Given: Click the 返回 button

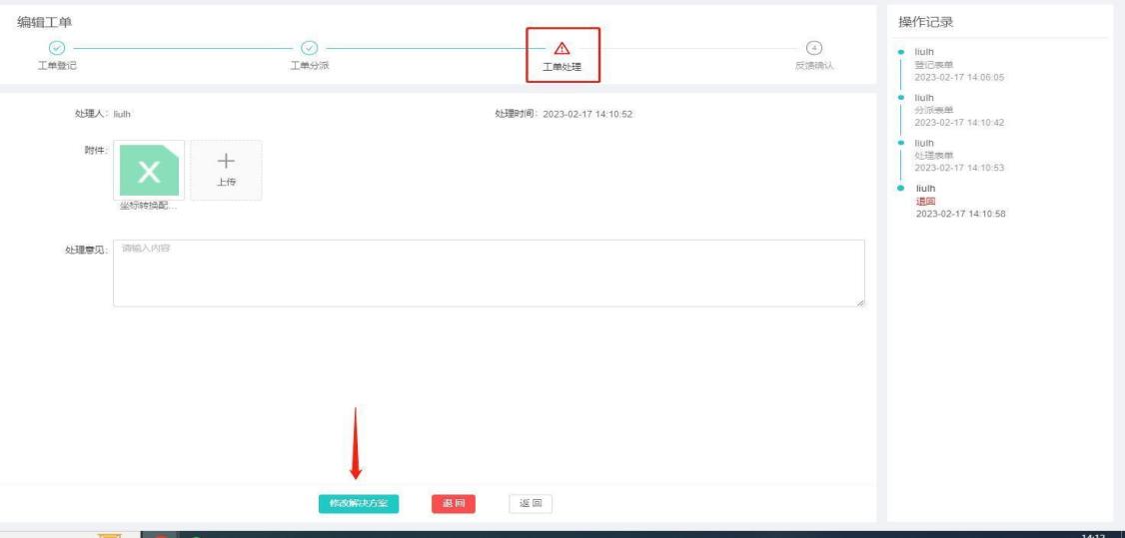Looking at the screenshot, I should pos(531,504).
